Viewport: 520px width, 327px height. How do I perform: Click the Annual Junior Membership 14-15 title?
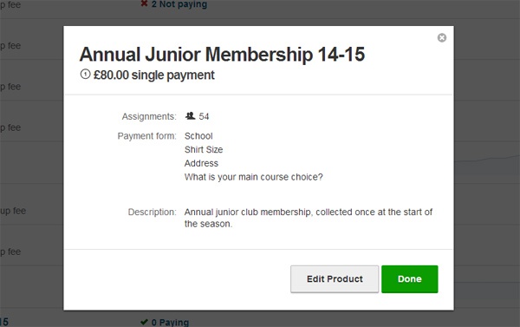click(222, 54)
